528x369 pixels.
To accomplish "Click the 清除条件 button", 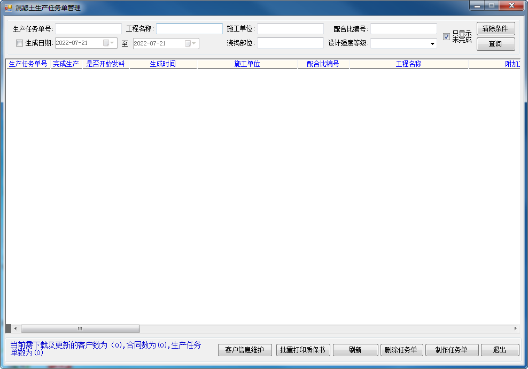I will [x=495, y=29].
